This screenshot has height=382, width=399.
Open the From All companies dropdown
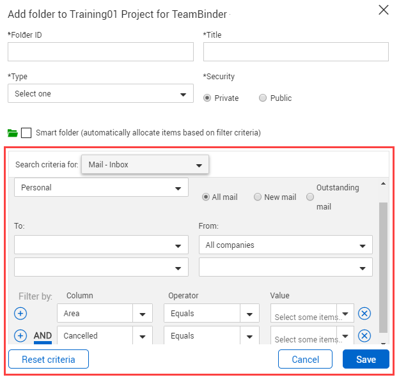click(x=286, y=245)
